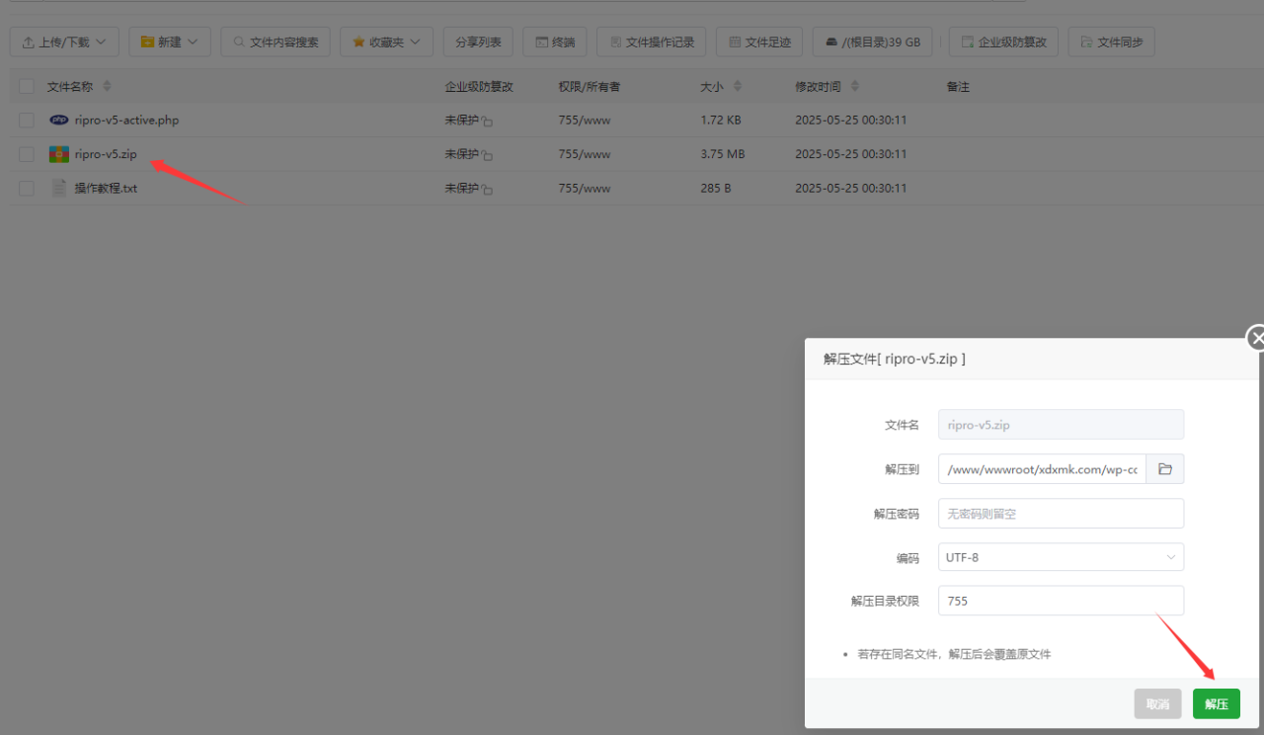
Task: Sort by 文件名称 column arrows
Action: [108, 87]
